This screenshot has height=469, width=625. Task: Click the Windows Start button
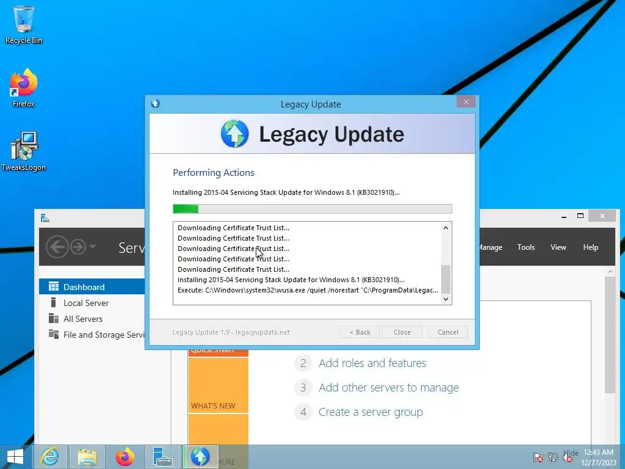pos(15,457)
